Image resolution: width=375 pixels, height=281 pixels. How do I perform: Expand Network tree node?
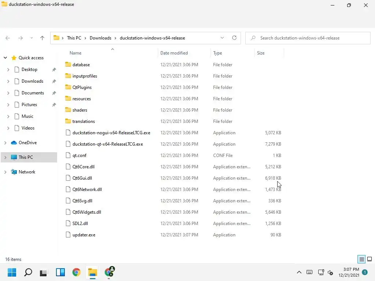point(5,172)
